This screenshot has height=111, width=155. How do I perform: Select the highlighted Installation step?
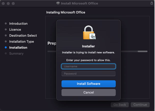[x=18, y=48]
